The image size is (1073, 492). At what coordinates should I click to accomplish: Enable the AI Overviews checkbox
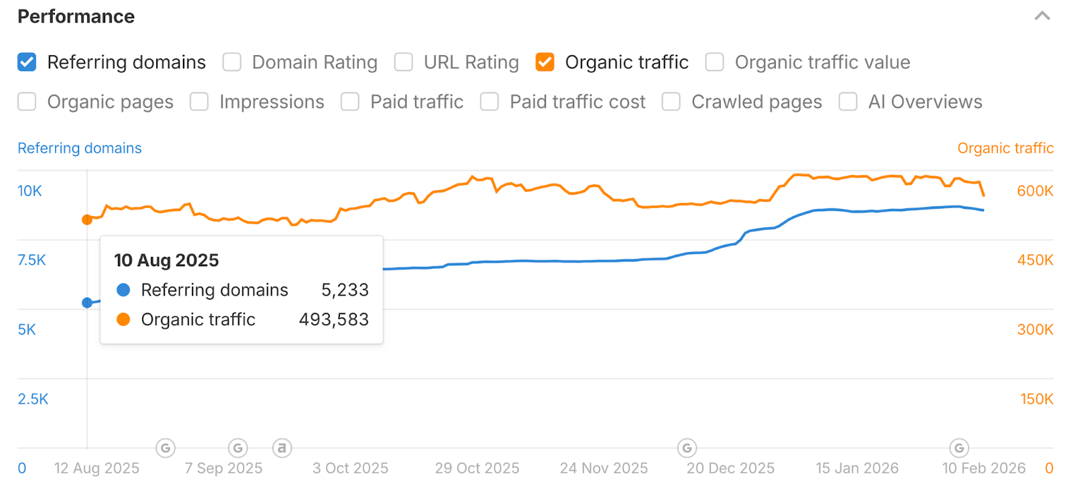click(x=848, y=101)
